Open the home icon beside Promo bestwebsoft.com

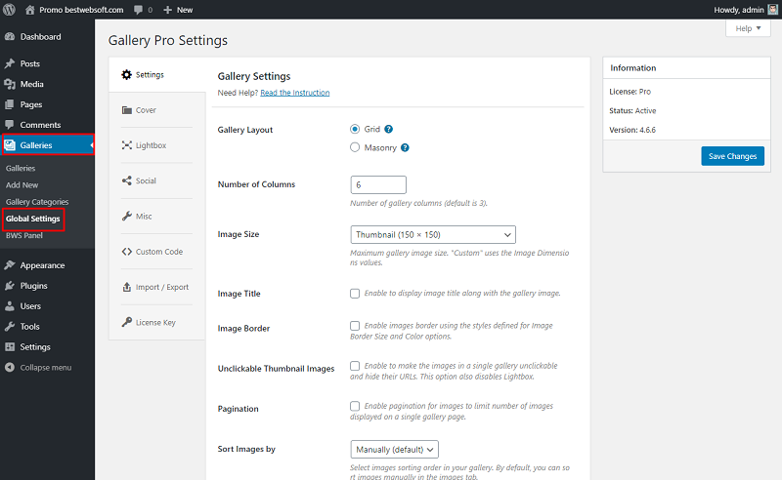coord(30,10)
